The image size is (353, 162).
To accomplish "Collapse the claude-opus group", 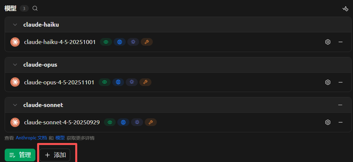I will (x=15, y=65).
